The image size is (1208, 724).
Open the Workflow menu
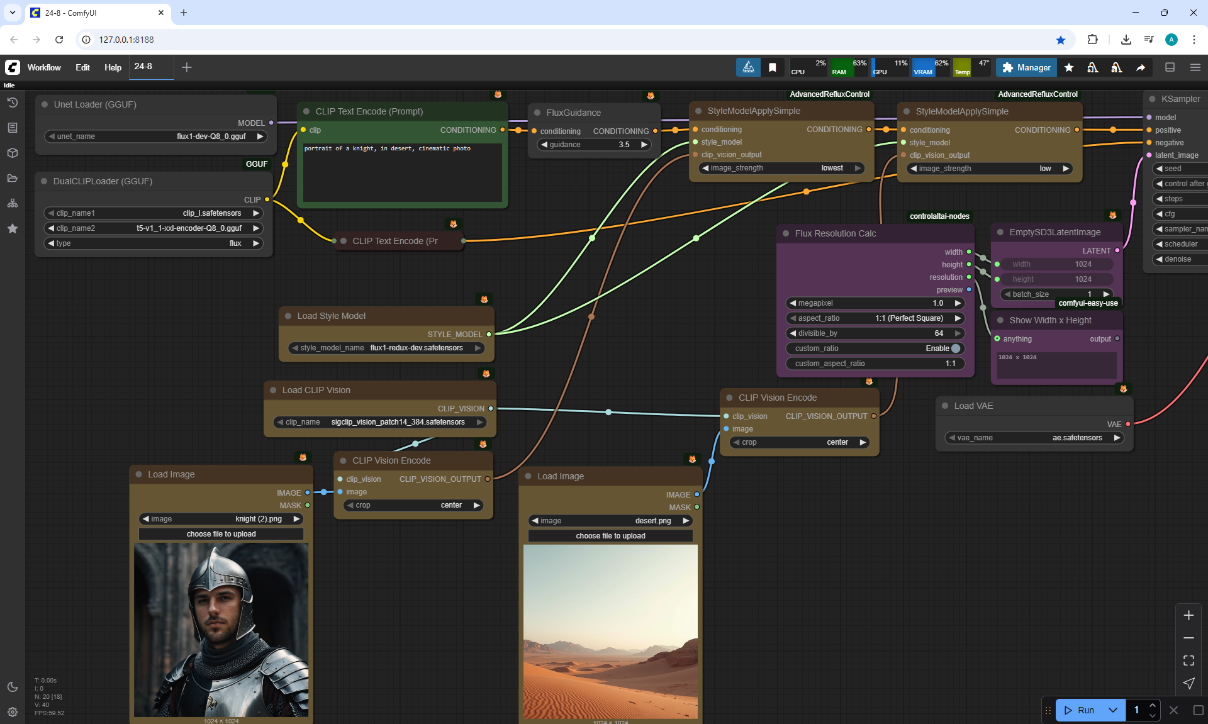(44, 67)
